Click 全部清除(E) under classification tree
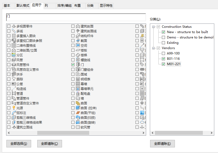 coord(162,144)
